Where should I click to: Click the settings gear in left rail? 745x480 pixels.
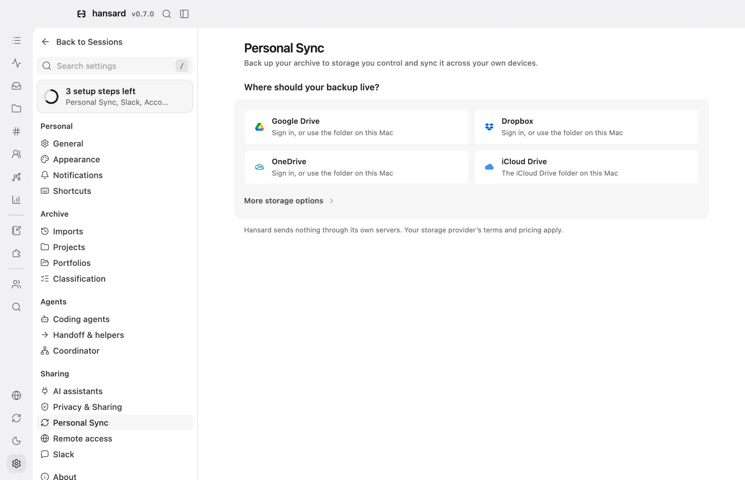click(x=16, y=464)
